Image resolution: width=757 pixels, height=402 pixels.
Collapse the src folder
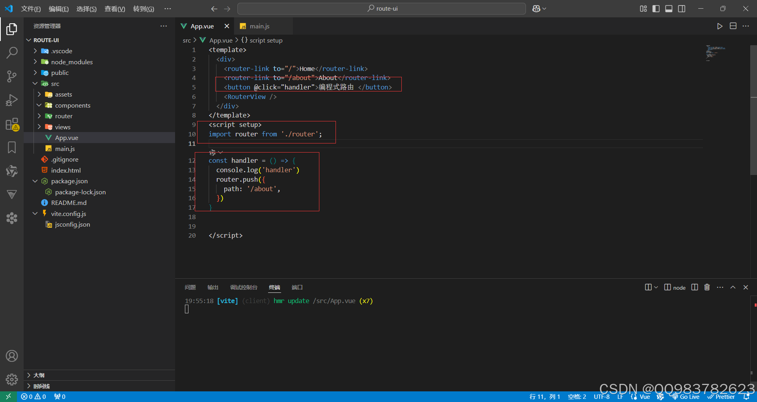coord(35,84)
